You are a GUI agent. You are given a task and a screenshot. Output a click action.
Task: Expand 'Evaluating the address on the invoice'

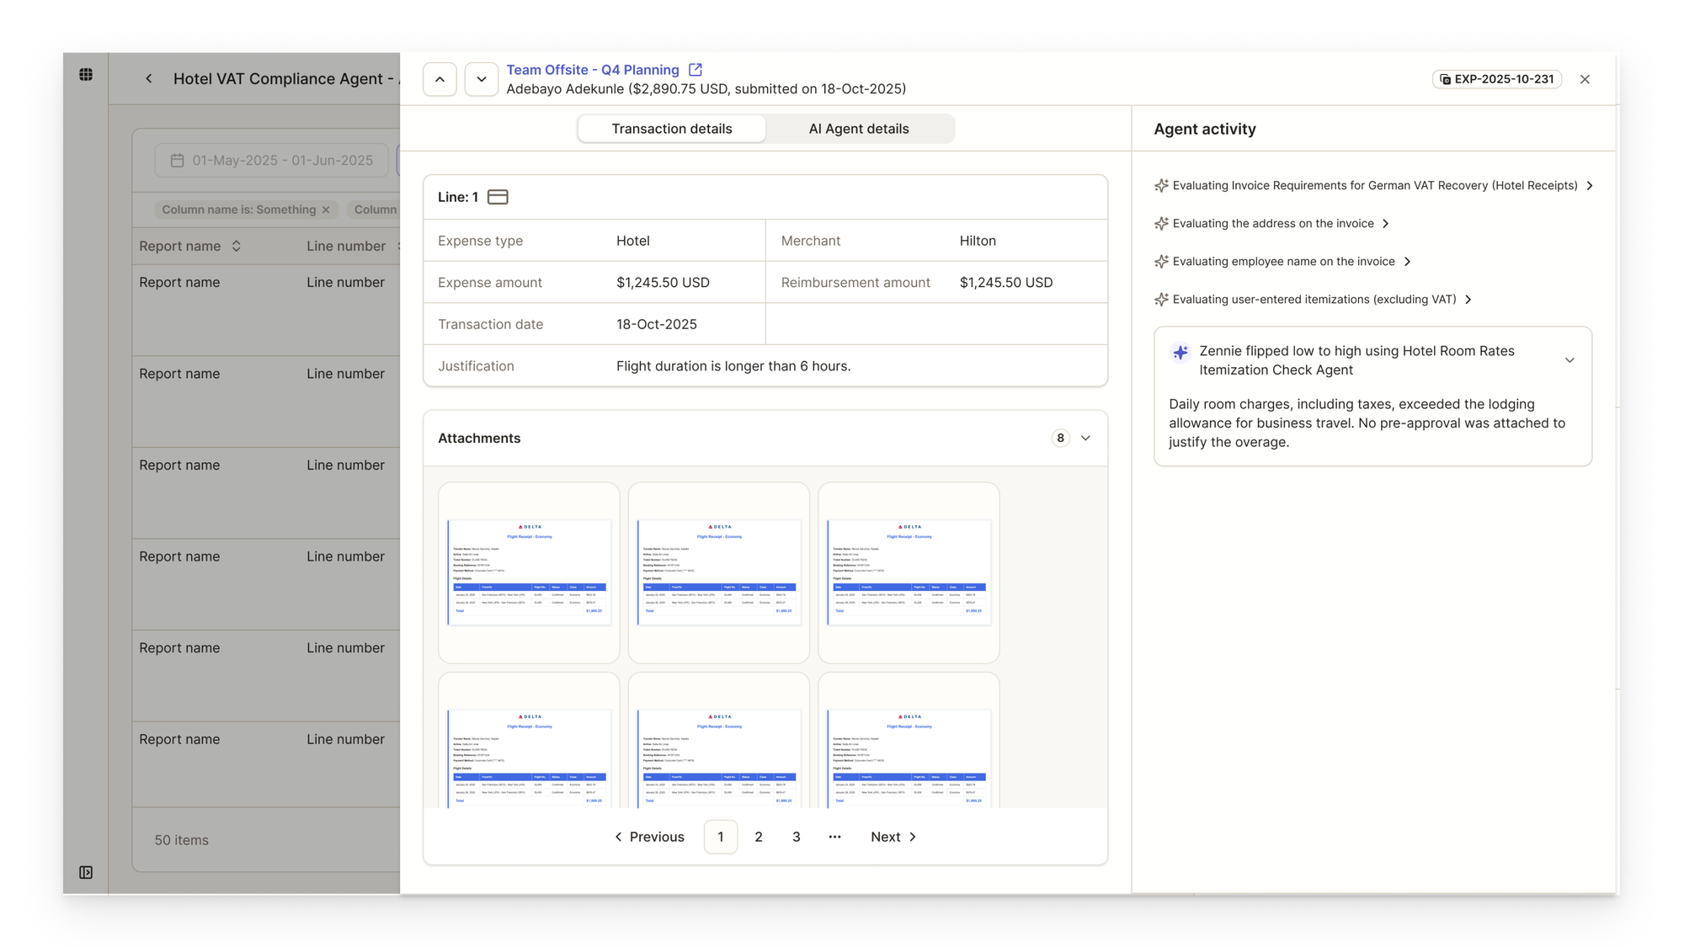click(1385, 224)
